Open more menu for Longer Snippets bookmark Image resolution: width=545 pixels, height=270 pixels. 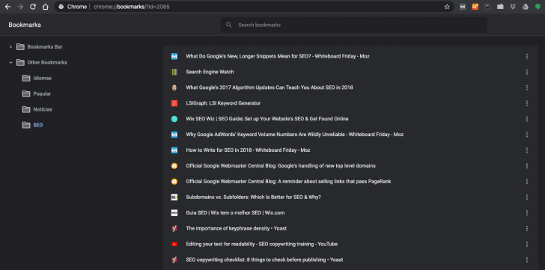tap(527, 56)
